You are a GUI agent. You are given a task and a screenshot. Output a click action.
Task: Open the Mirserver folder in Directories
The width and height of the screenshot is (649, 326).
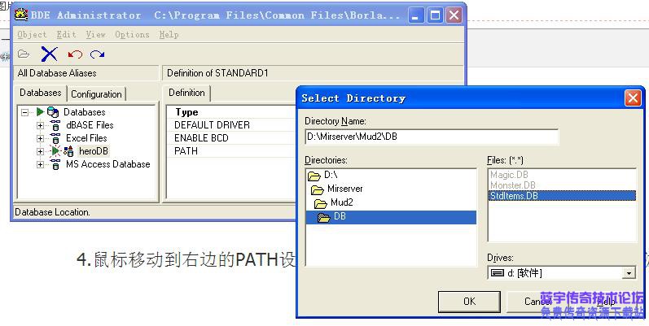(x=344, y=189)
